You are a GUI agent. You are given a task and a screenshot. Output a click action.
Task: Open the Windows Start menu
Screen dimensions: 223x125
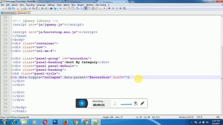tap(4, 122)
